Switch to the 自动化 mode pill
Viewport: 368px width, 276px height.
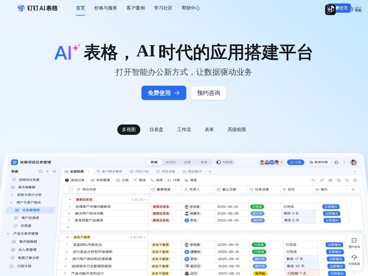click(x=171, y=162)
